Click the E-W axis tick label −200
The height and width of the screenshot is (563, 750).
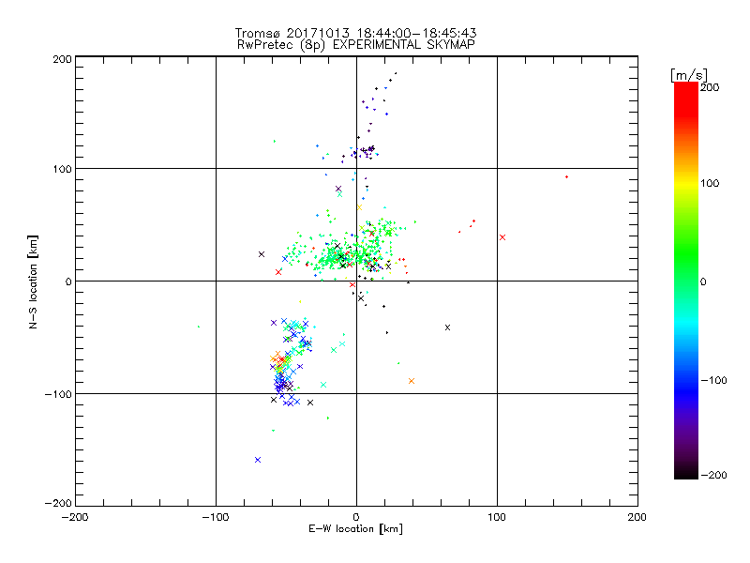75,517
